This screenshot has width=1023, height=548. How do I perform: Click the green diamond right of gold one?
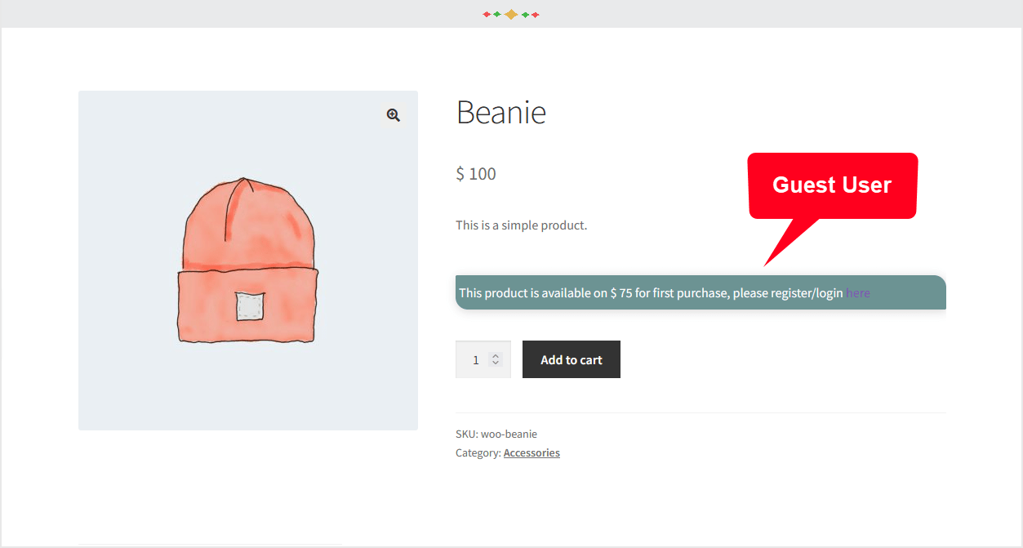coord(525,14)
